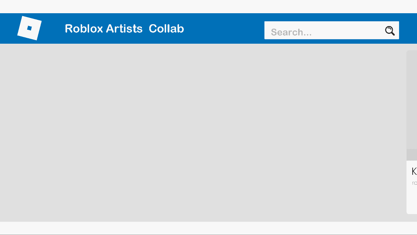
Task: Click inside the Search input field
Action: click(323, 31)
